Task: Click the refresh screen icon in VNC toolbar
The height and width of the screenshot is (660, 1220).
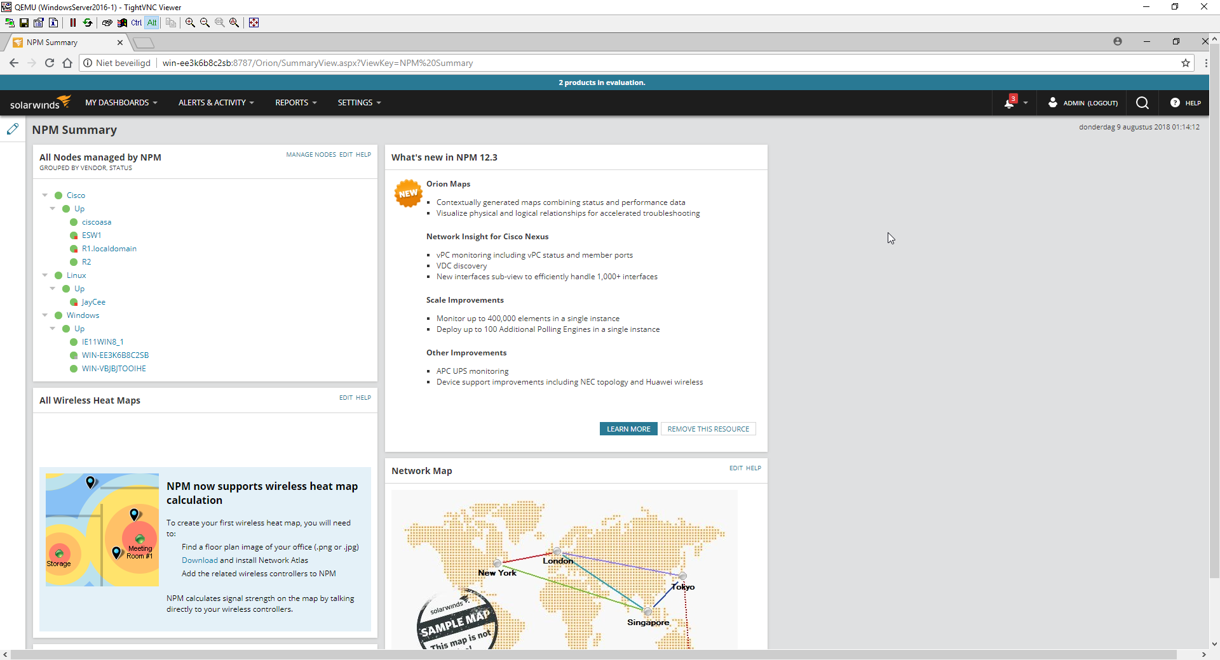Action: (x=88, y=22)
